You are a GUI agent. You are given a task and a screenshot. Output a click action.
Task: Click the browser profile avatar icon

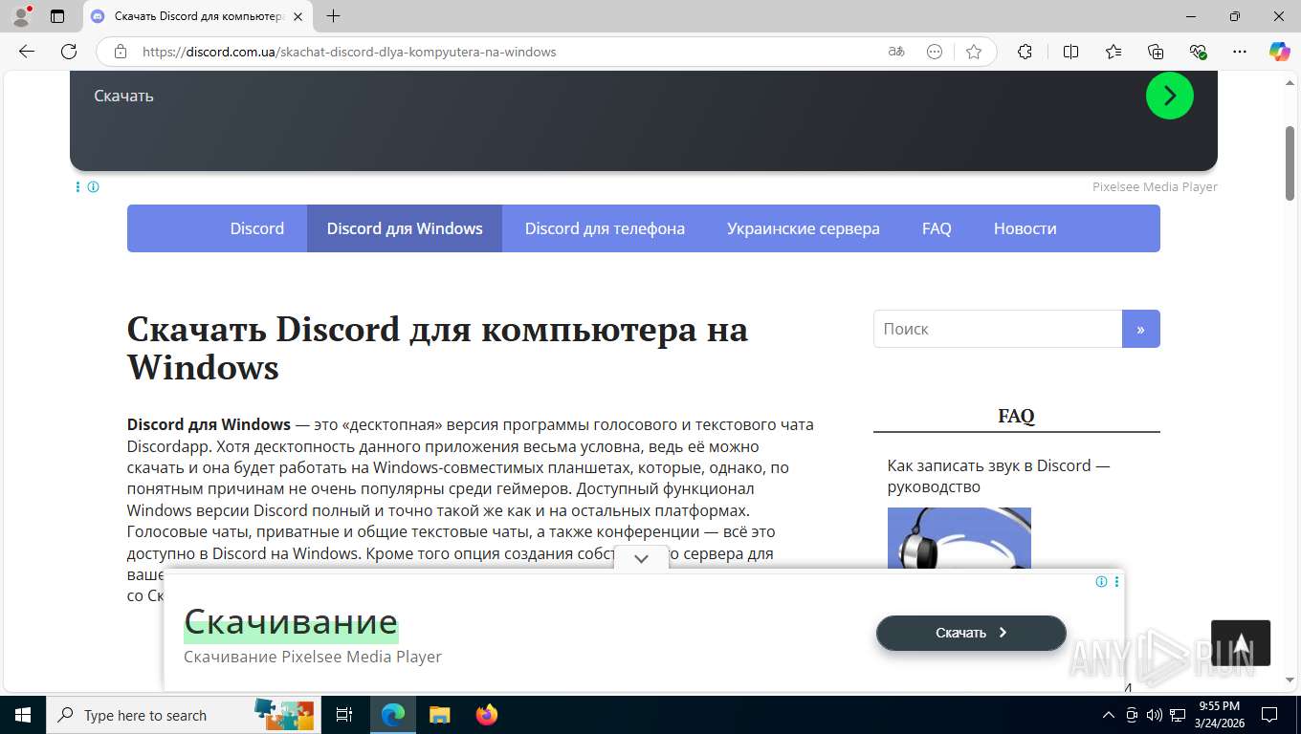(20, 16)
